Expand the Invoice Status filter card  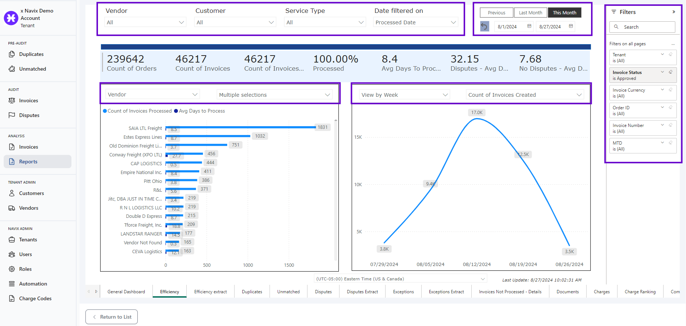coord(662,72)
